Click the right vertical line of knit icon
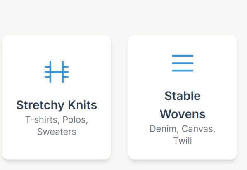The image size is (247, 170). point(63,72)
